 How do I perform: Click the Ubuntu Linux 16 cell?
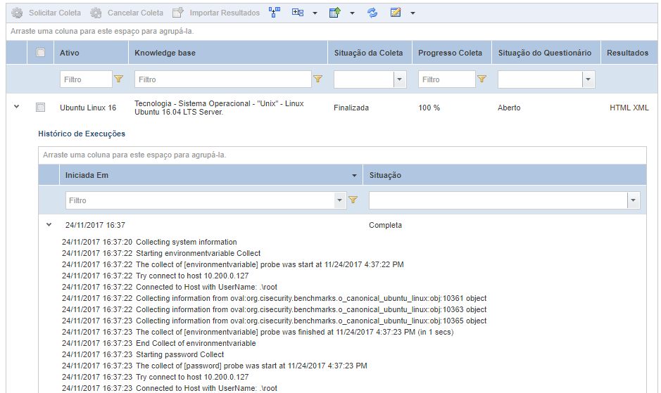88,108
